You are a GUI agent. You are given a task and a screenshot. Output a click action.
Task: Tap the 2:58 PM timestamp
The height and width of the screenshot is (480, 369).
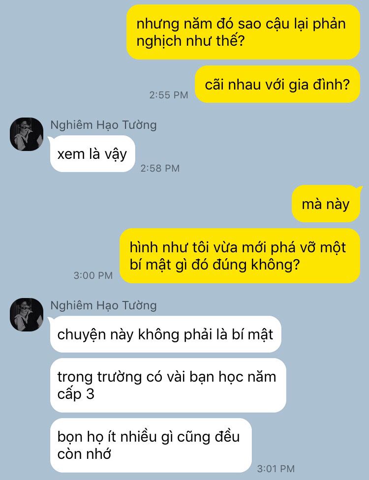(x=160, y=168)
